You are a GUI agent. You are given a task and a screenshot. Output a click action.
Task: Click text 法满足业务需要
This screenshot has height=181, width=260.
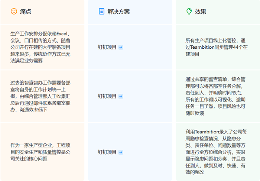(26, 61)
